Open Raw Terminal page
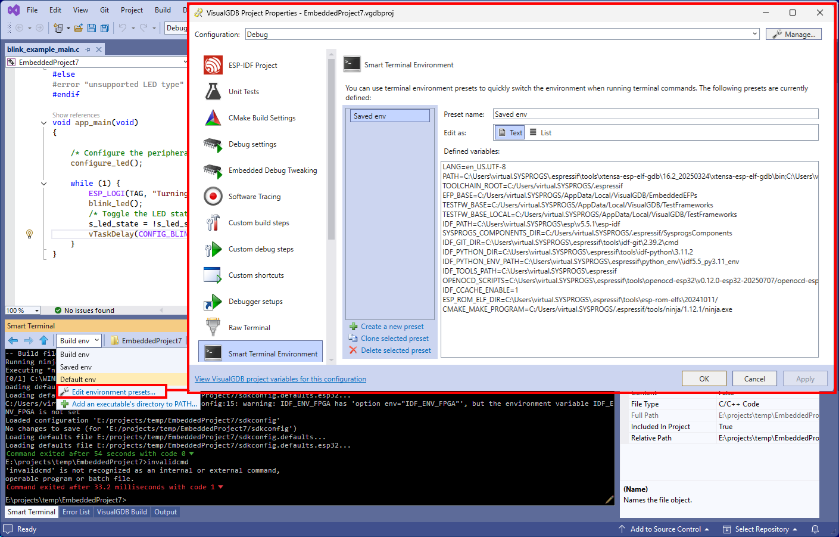The image size is (839, 537). click(x=260, y=328)
